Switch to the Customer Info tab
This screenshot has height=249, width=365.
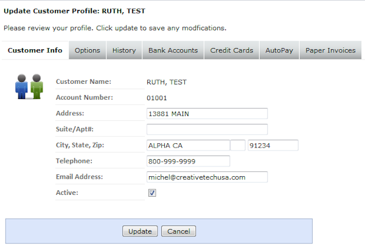click(35, 50)
